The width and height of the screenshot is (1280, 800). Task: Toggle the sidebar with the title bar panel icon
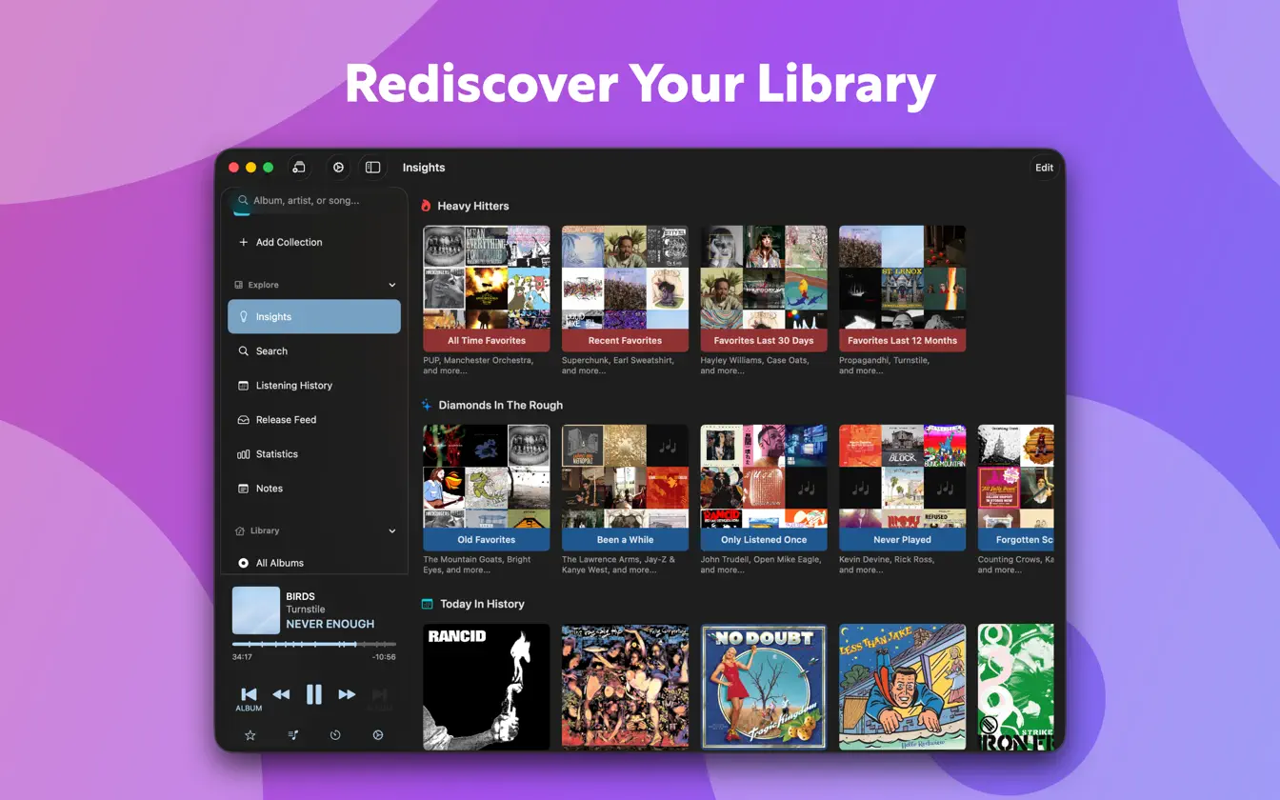(x=373, y=168)
